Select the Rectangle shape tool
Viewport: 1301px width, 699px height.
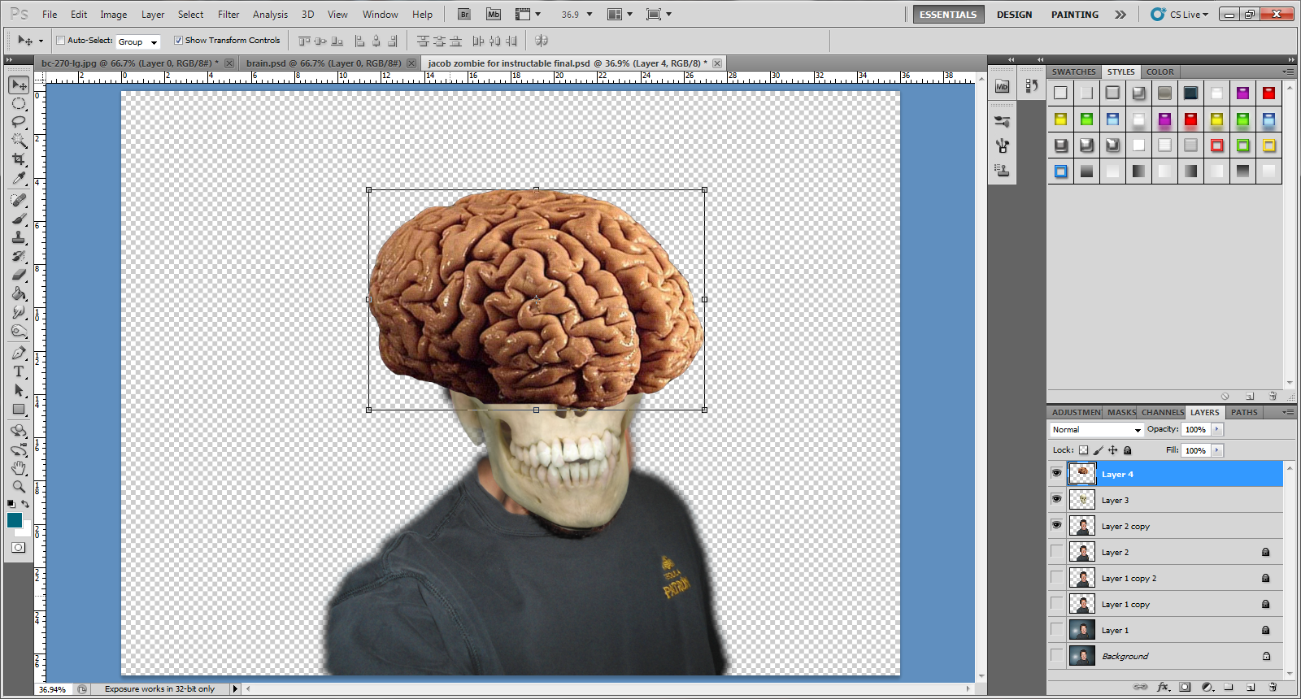pyautogui.click(x=20, y=409)
